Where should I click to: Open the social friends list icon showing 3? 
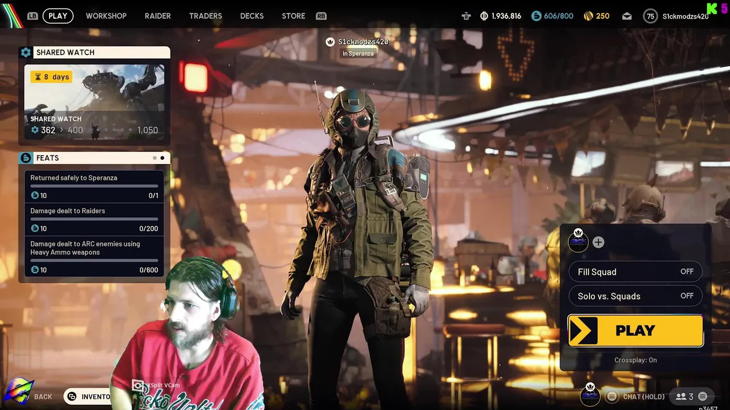(681, 396)
